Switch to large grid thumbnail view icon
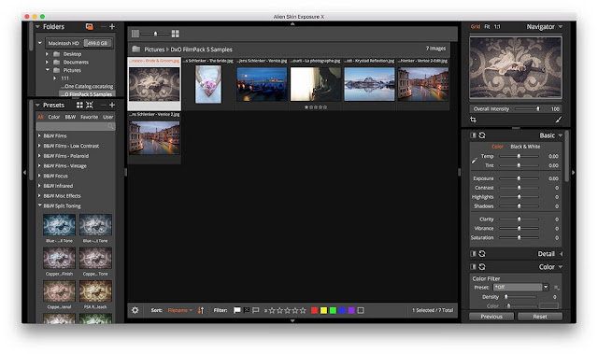This screenshot has height=354, width=598. pos(176,34)
